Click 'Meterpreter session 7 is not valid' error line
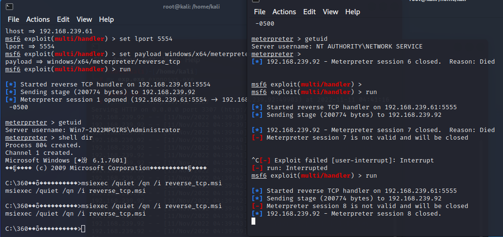Screen dimensions: 503x237 click(359, 138)
